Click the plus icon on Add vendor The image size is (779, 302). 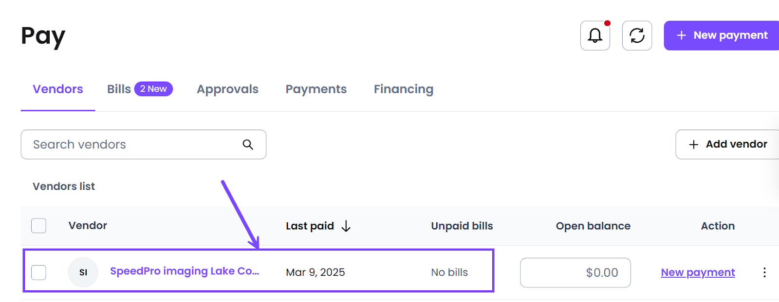point(694,145)
